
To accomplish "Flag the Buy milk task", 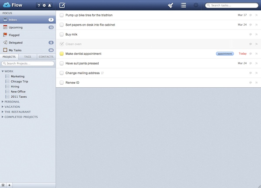I will (x=256, y=34).
